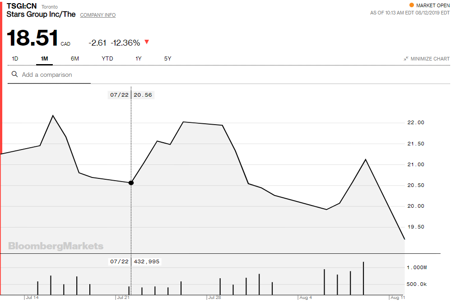Reselect the 1M chart tab

tap(44, 58)
